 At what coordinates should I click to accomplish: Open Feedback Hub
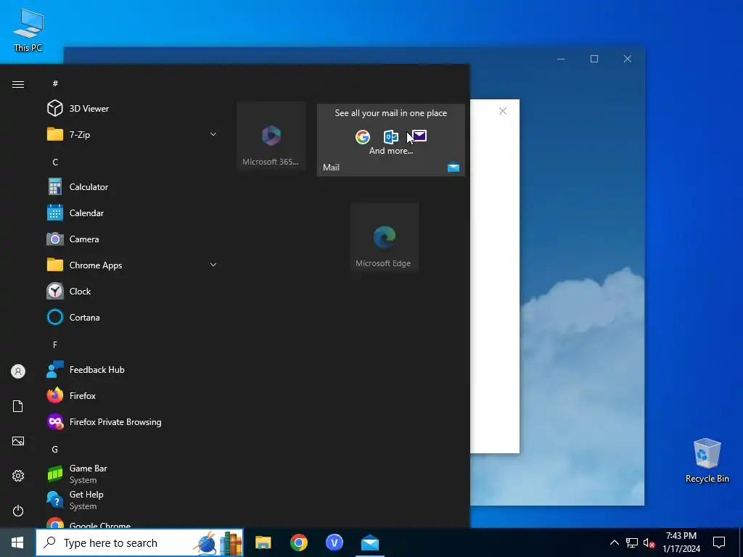(133, 369)
